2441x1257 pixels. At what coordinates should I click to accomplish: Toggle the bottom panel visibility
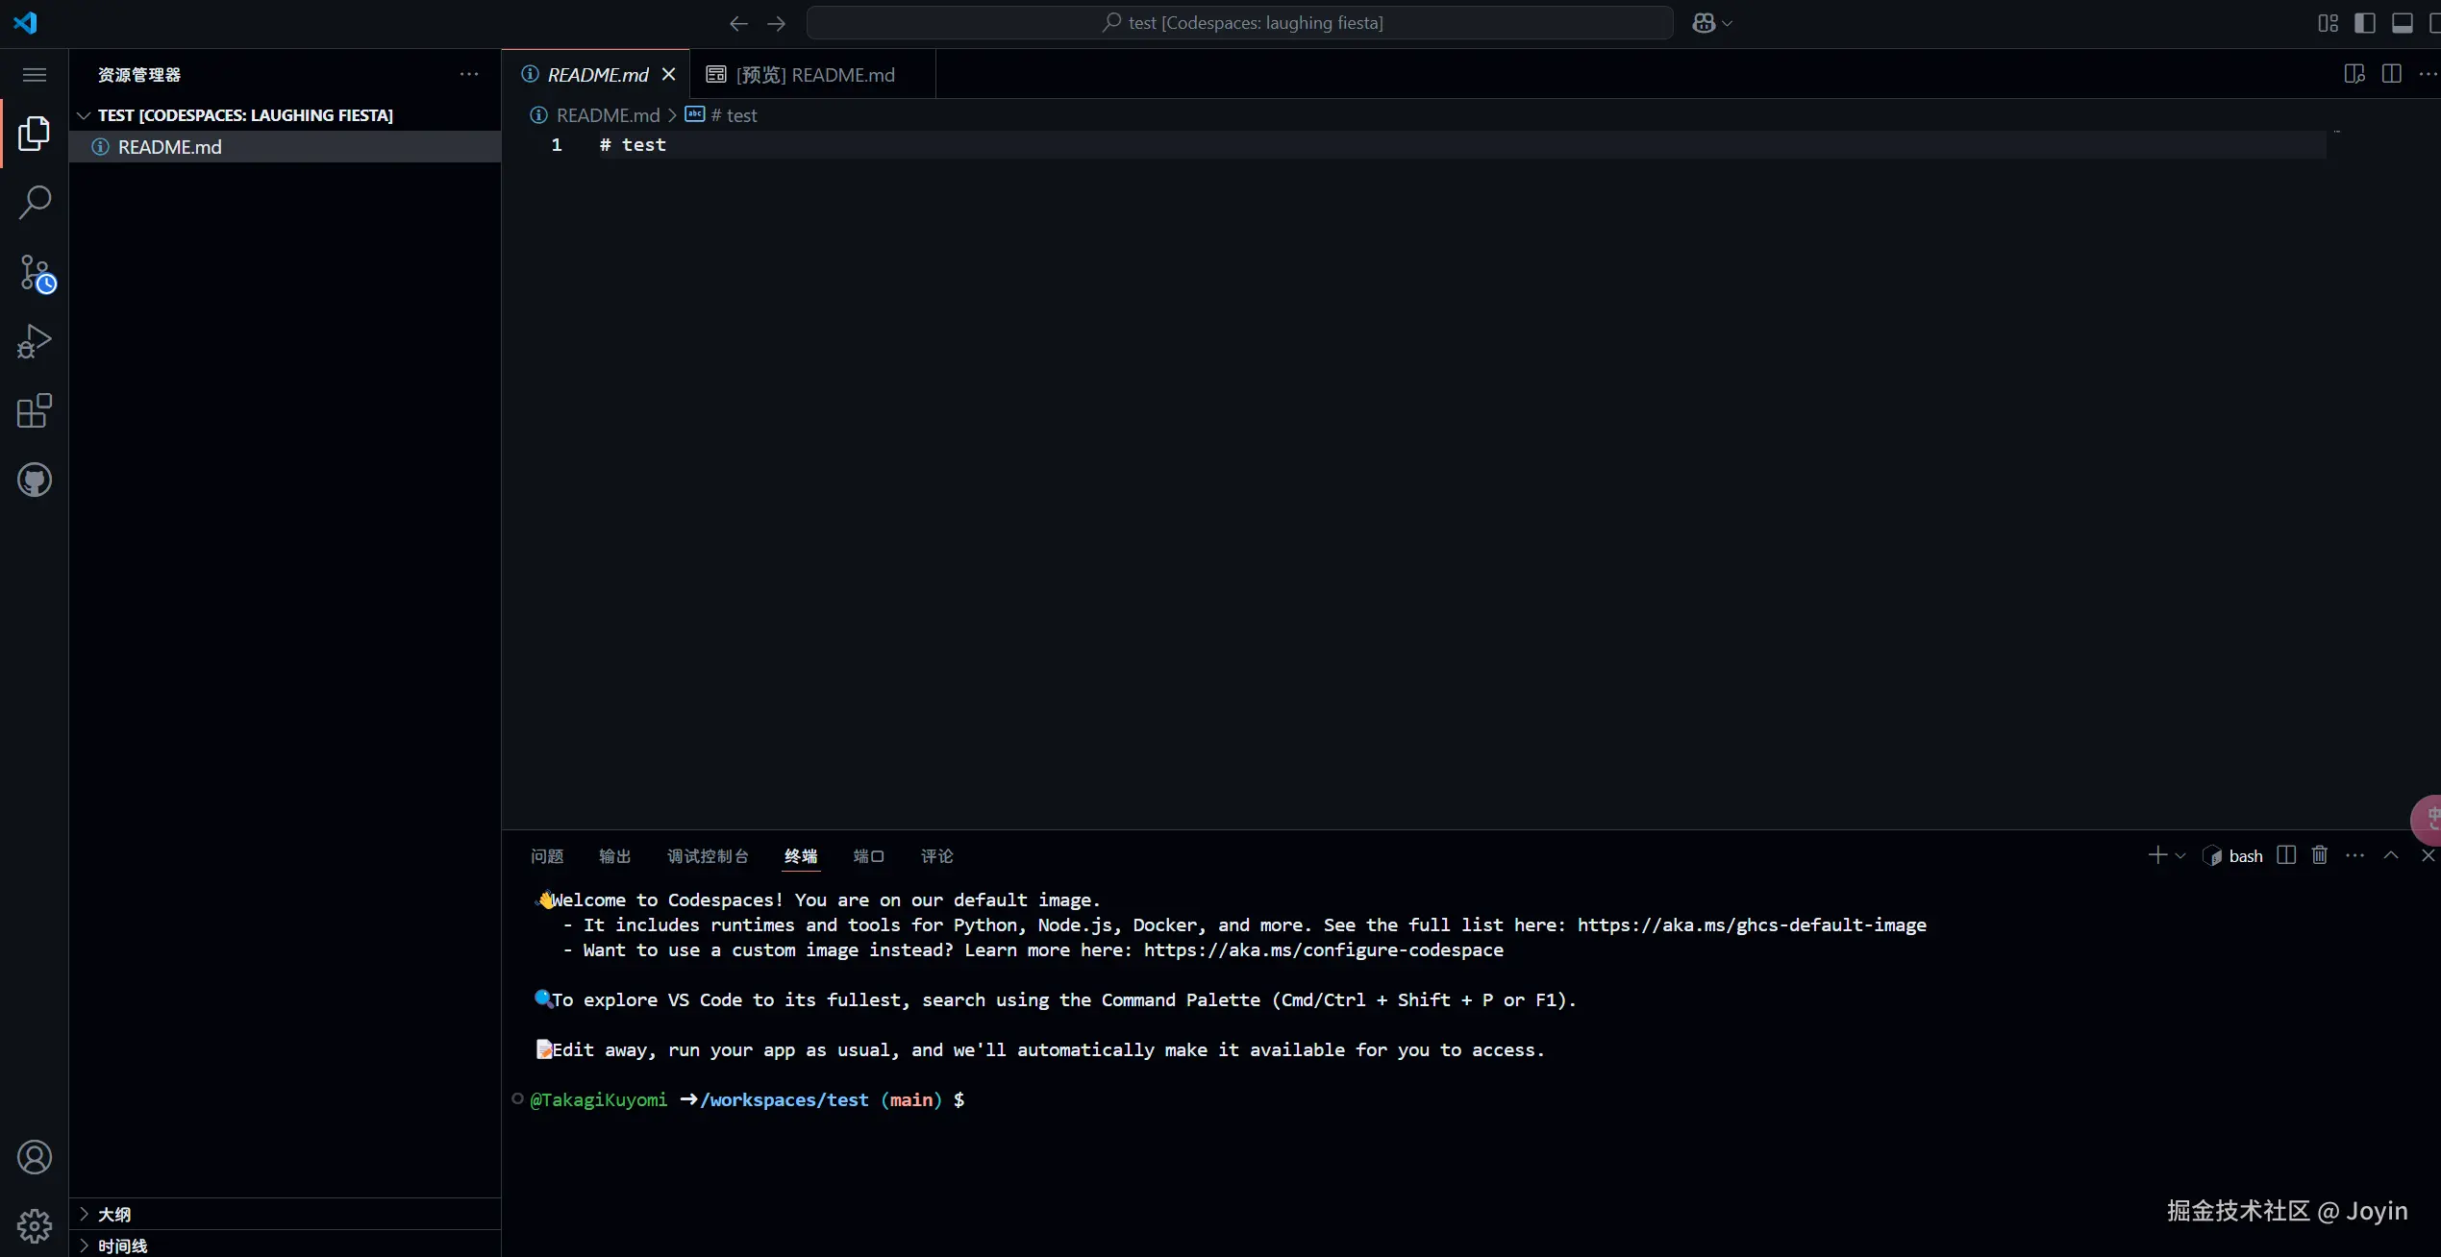[x=2402, y=23]
